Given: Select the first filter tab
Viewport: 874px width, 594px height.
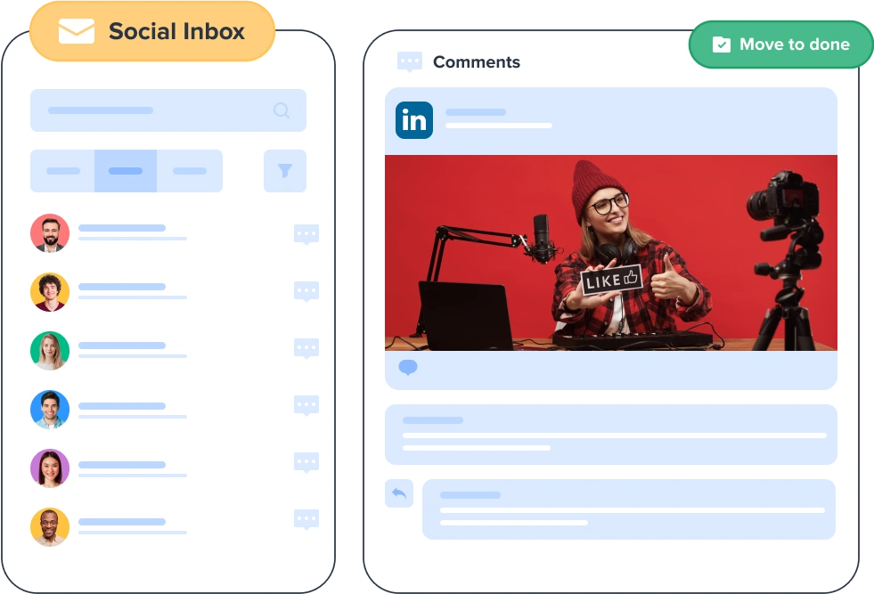Looking at the screenshot, I should tap(62, 170).
